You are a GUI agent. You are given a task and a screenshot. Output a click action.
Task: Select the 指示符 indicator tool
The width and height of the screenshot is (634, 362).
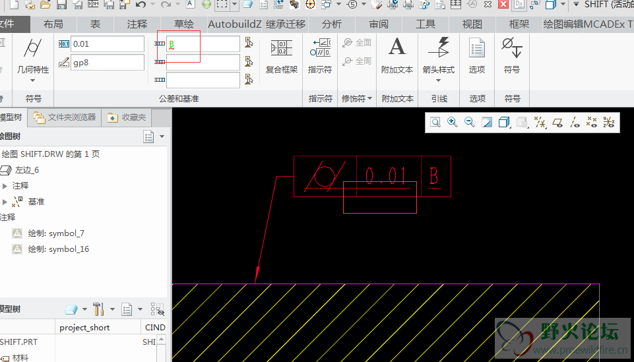pos(320,55)
